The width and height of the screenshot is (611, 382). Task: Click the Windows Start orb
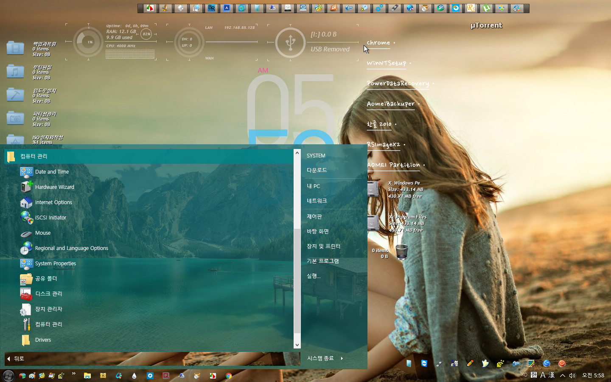pyautogui.click(x=8, y=376)
